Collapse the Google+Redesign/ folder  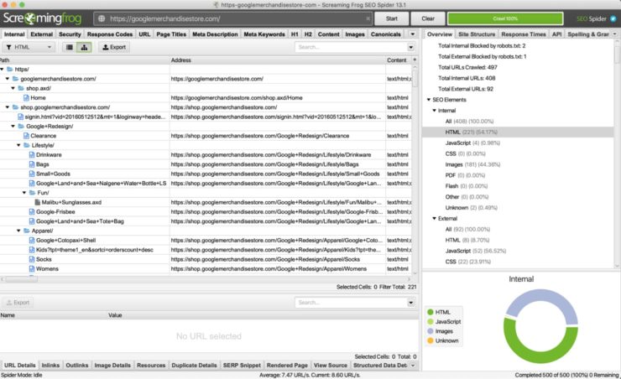point(13,127)
